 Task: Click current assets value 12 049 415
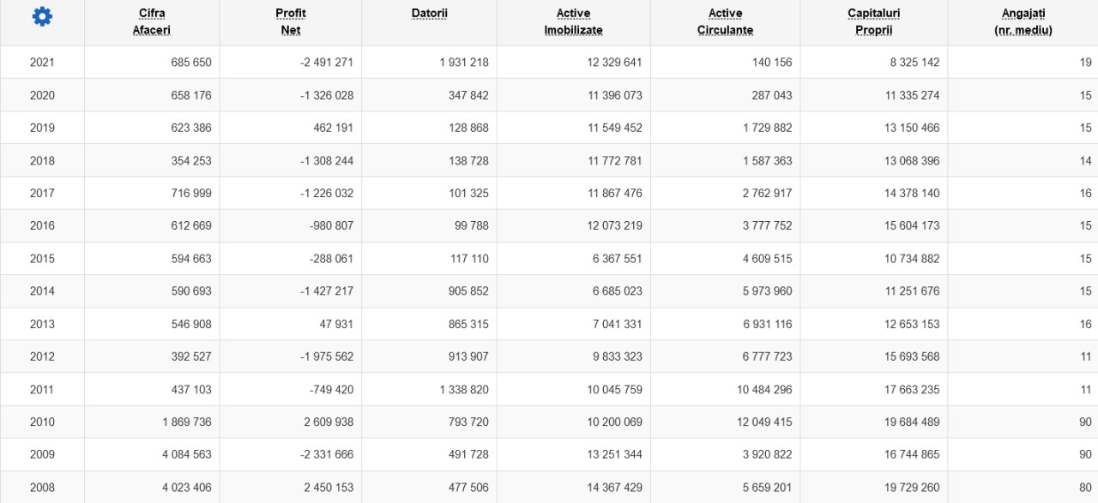point(765,422)
